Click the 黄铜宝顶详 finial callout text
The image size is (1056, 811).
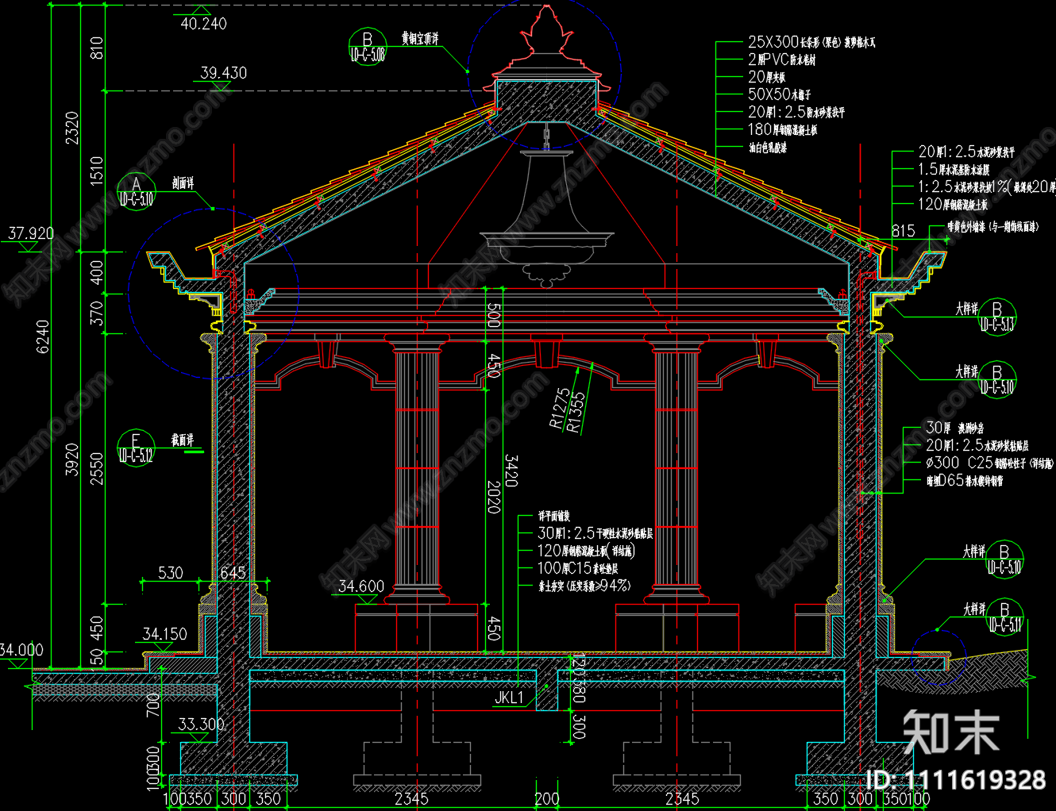(420, 38)
